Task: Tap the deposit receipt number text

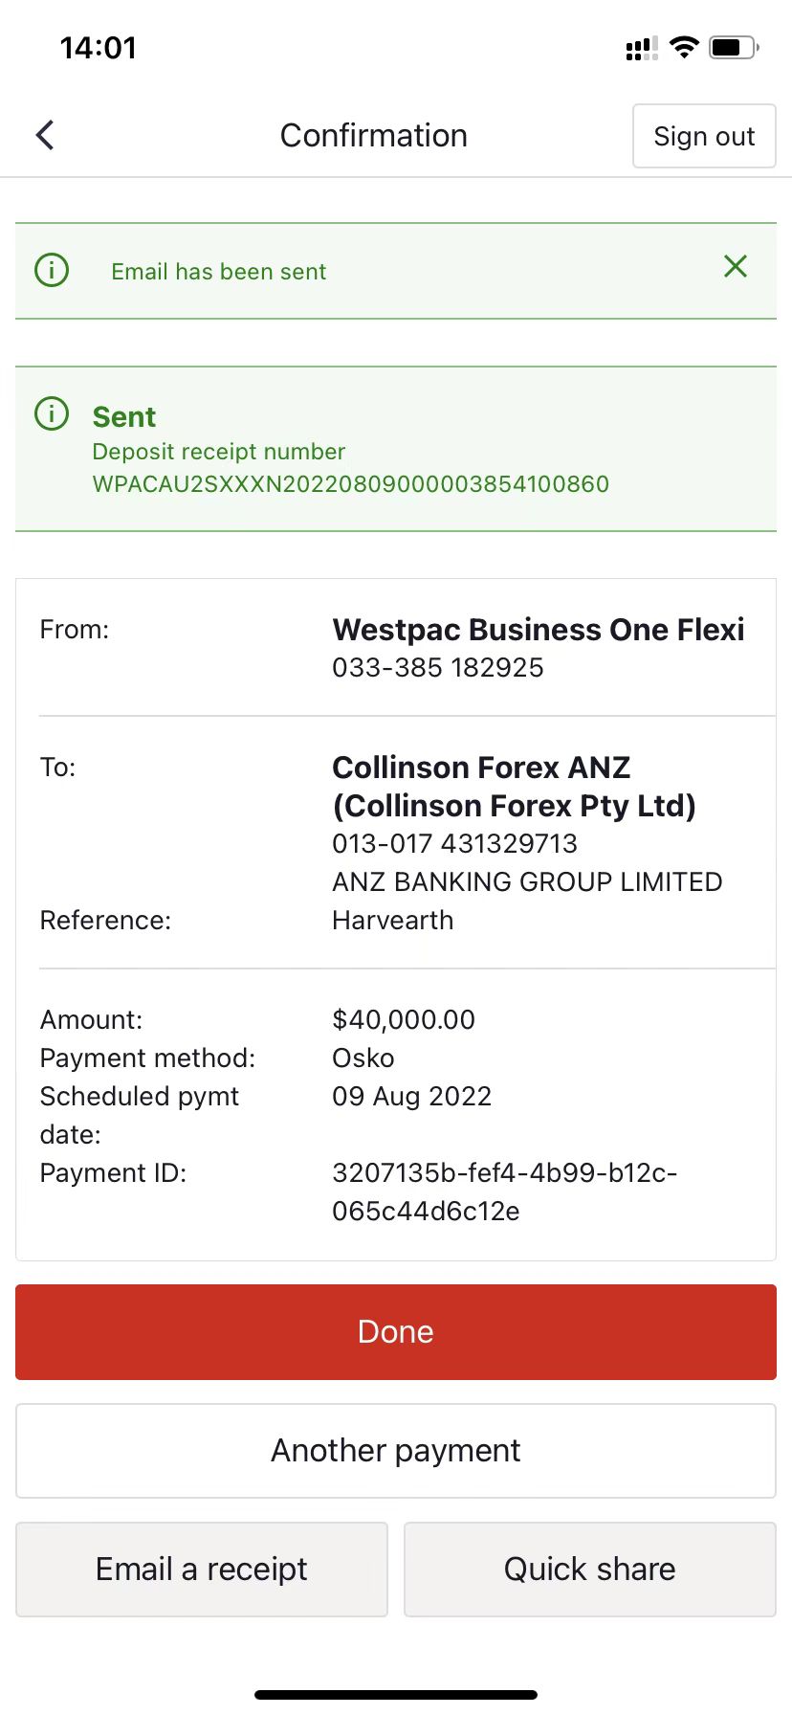Action: tap(350, 483)
